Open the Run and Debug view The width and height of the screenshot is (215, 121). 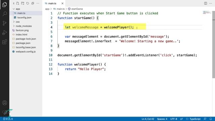[4, 33]
